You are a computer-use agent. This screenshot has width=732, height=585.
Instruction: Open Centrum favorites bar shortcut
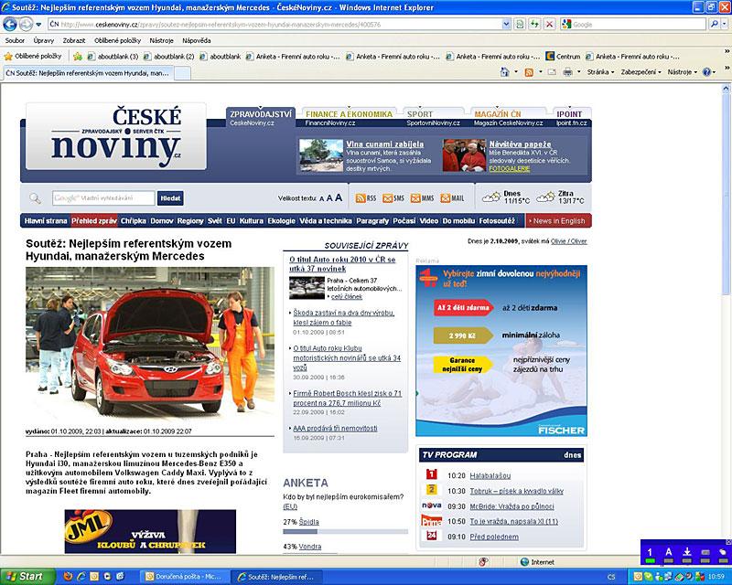[x=563, y=57]
